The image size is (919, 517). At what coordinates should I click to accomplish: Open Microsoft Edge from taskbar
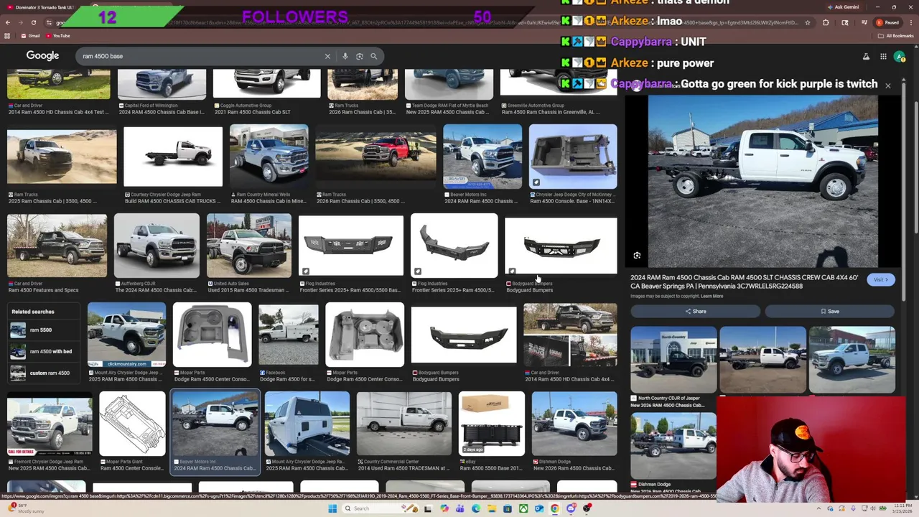476,508
